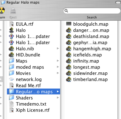
Task: Click the Regular...o maps disclosure arrow
Action: pyautogui.click(x=58, y=92)
